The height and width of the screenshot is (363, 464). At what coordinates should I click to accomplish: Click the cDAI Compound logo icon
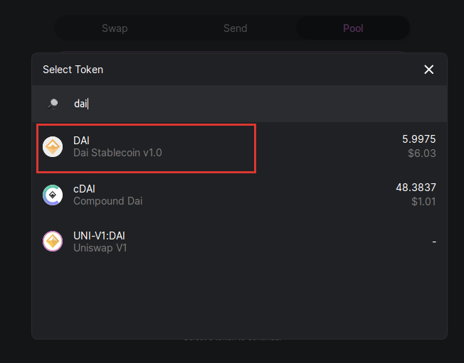coord(53,195)
